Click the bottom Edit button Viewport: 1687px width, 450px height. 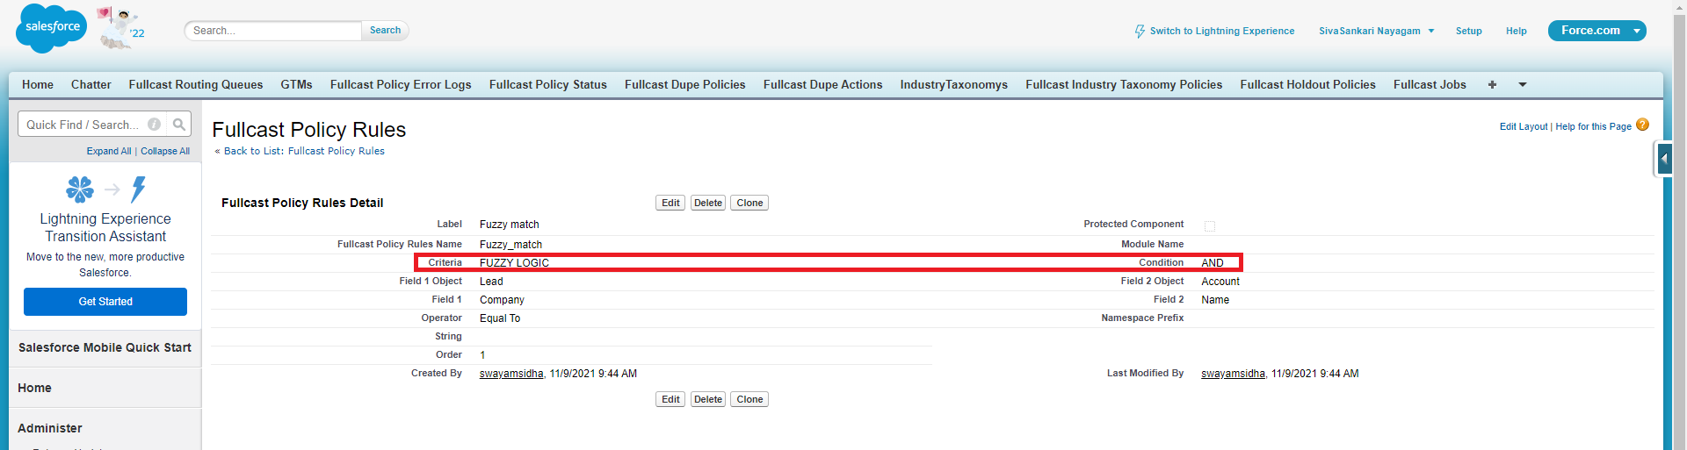pos(670,399)
